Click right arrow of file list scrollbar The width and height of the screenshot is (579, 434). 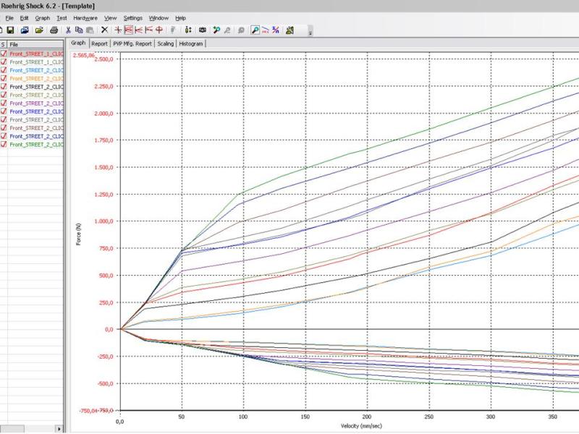pos(59,430)
